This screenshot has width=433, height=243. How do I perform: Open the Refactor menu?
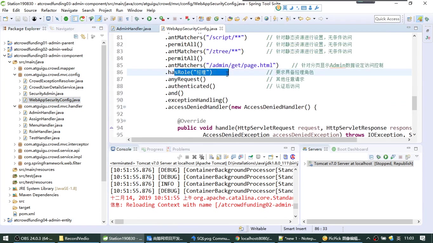pos(49,10)
